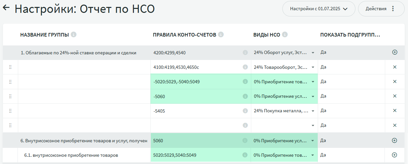Click the info icon in the -5020:5029 rule field

(x=245, y=82)
